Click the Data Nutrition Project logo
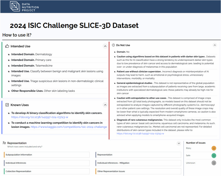This screenshot has height=176, width=221. point(24,7)
